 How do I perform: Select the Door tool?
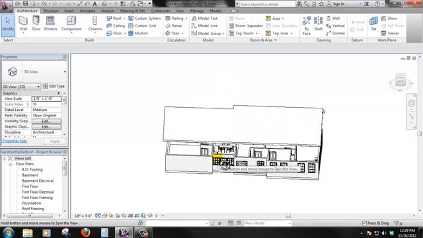tap(36, 24)
